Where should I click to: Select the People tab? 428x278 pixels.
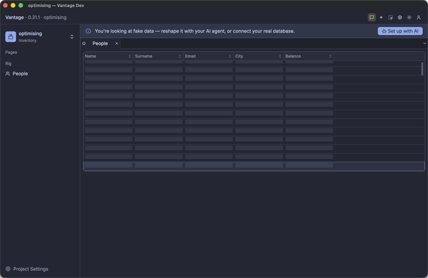click(x=100, y=43)
